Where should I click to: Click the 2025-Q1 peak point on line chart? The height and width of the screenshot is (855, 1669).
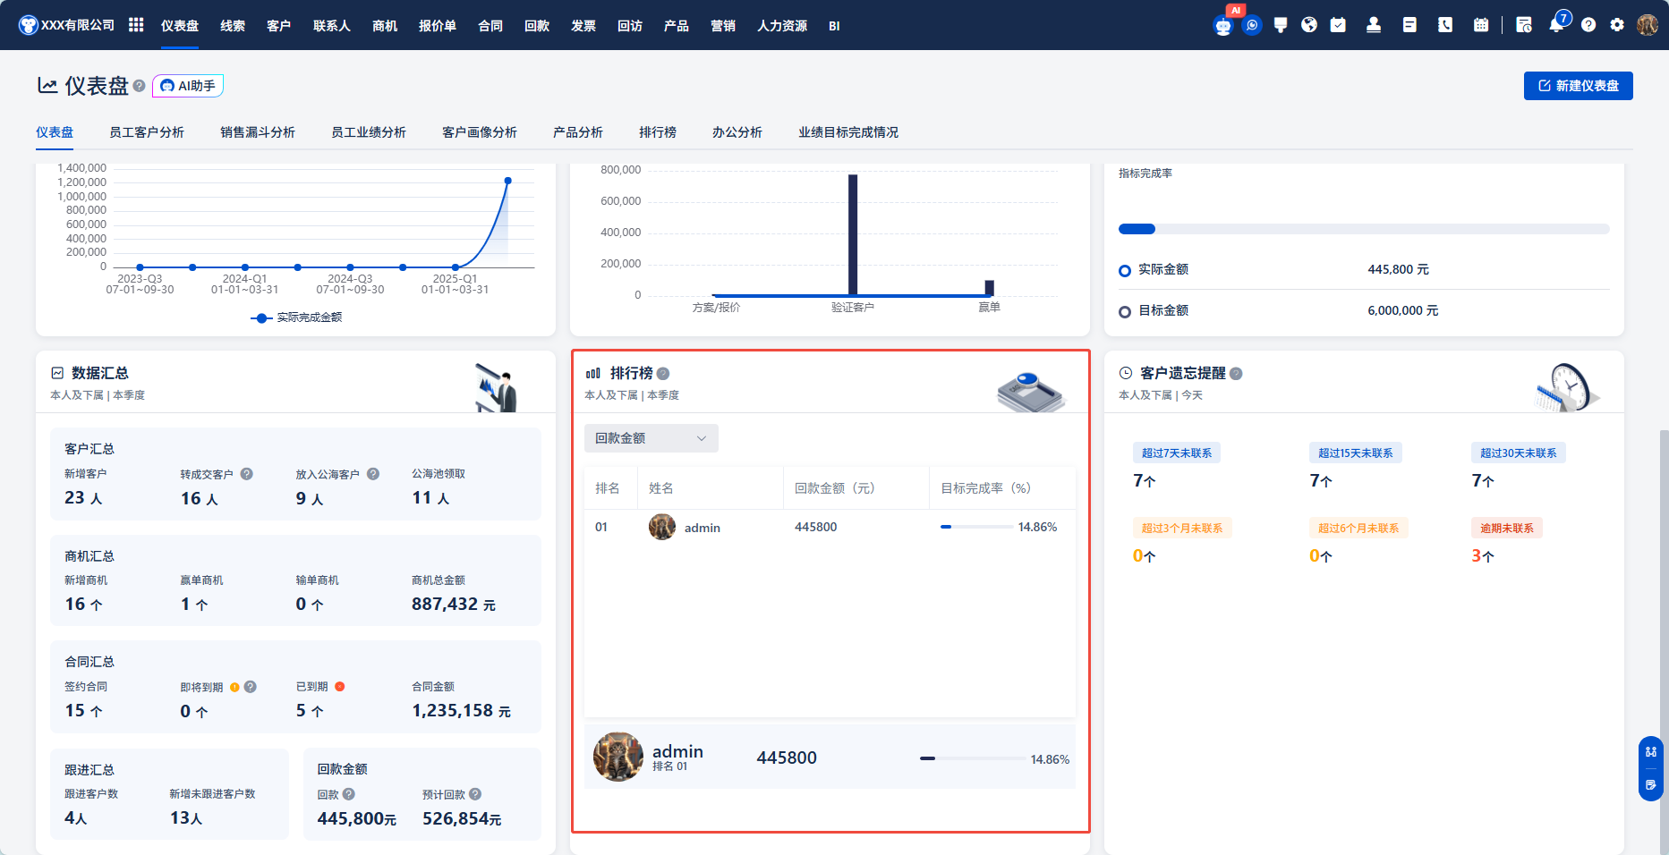tap(508, 181)
